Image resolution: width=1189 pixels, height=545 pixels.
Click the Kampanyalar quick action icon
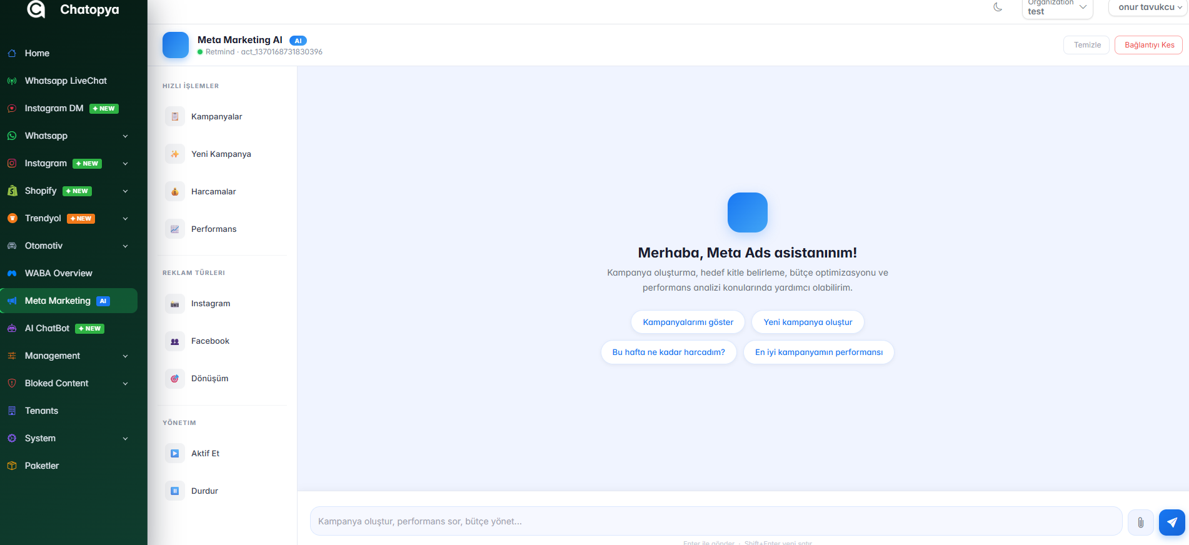[x=175, y=116]
